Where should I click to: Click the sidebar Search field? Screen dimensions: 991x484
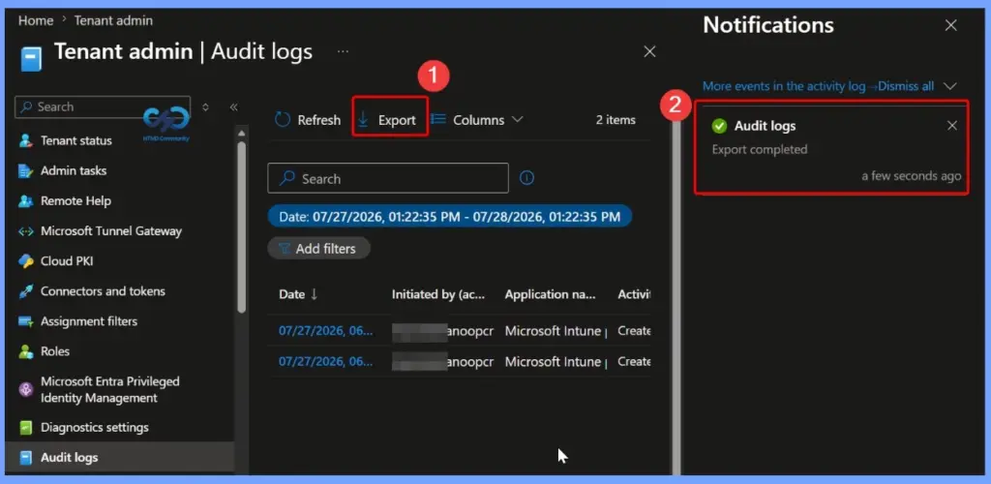tap(103, 106)
